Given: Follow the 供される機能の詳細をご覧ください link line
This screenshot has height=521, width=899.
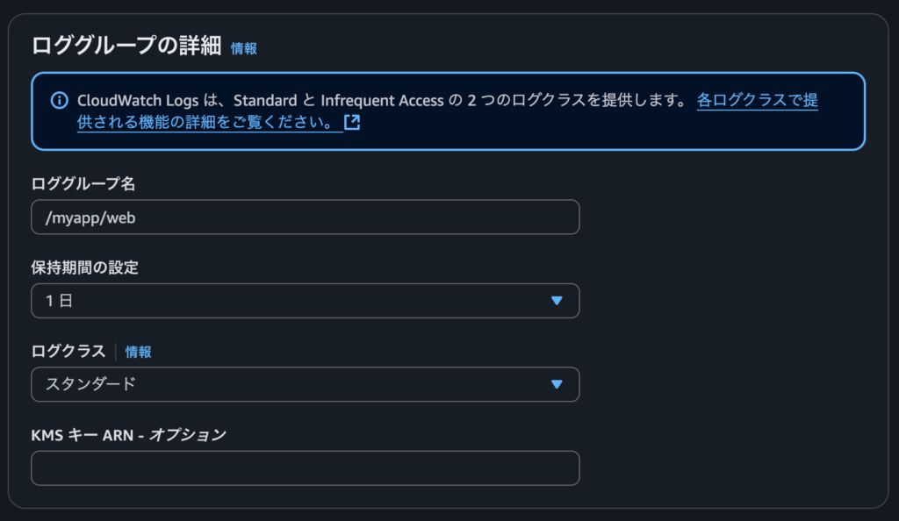Looking at the screenshot, I should point(205,122).
